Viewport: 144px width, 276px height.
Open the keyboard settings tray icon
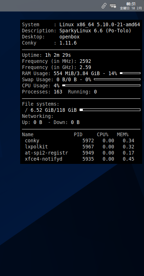113,6
